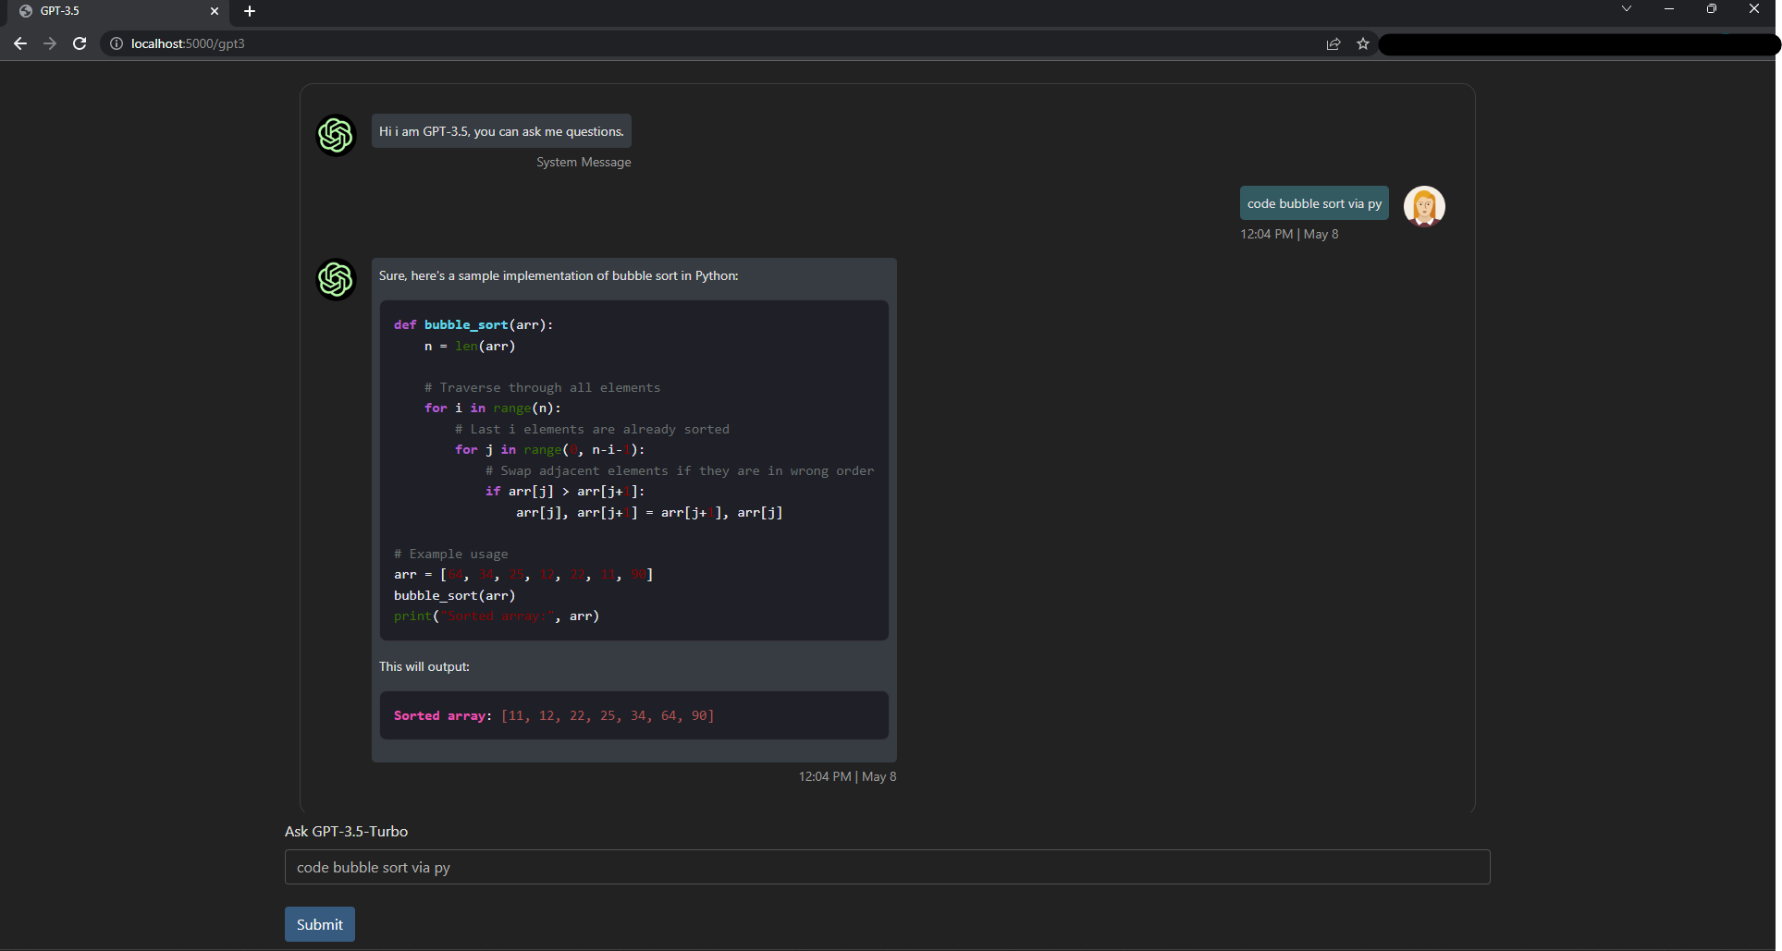Open a new browser tab
The height and width of the screenshot is (951, 1782).
point(250,11)
